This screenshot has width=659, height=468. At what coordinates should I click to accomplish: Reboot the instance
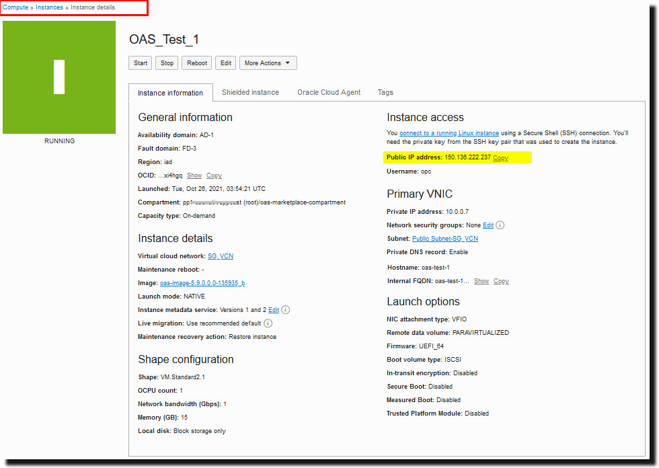pos(196,63)
